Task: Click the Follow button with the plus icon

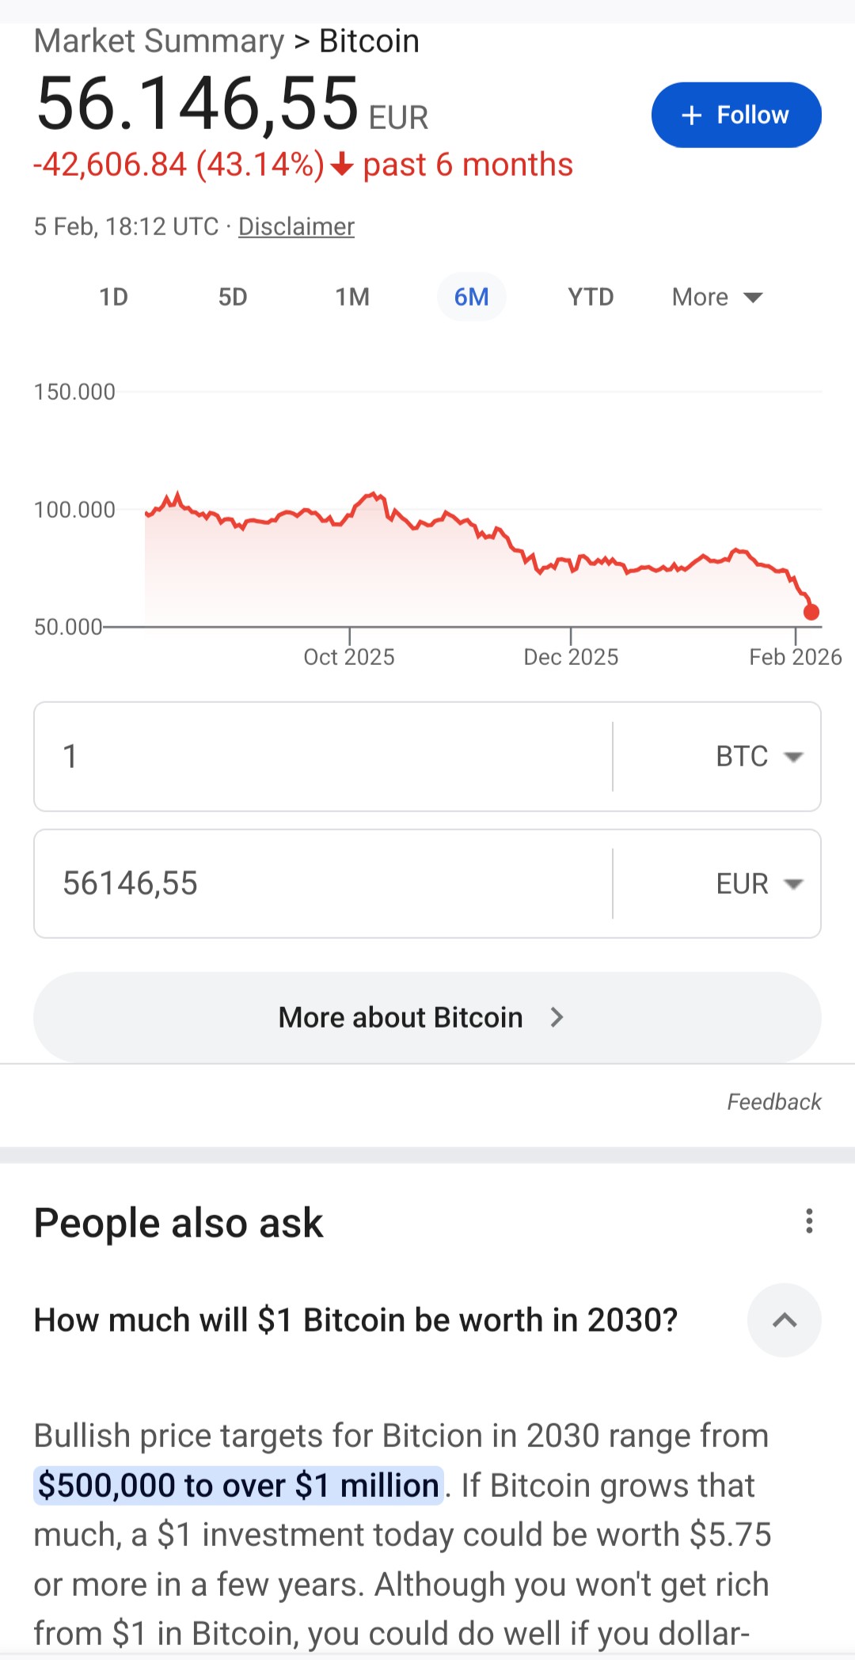Action: (x=735, y=116)
